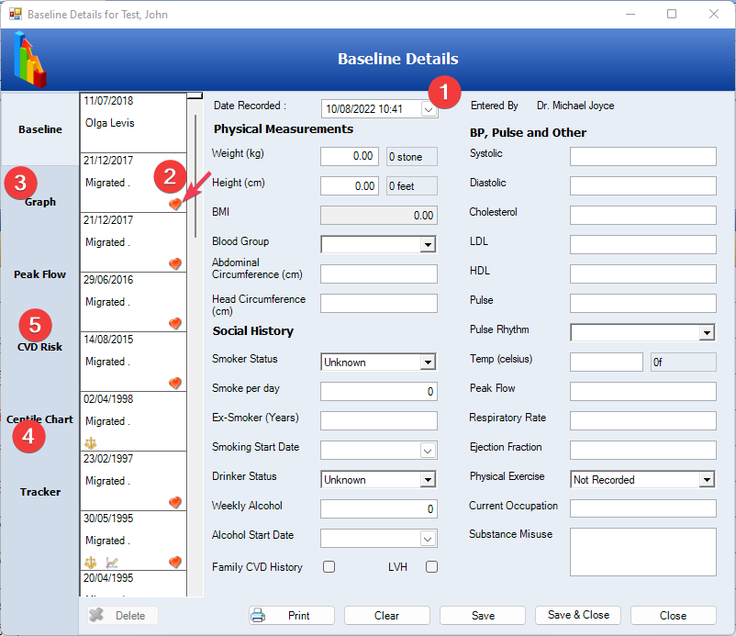This screenshot has height=636, width=736.
Task: Enable the LVH checkbox
Action: (431, 567)
